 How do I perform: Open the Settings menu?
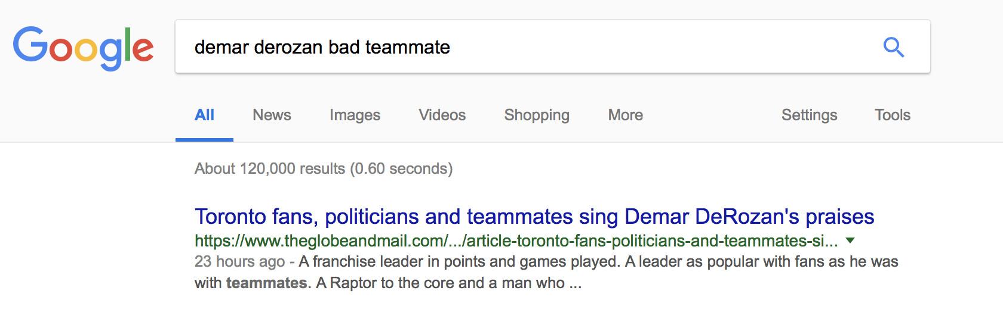click(809, 115)
